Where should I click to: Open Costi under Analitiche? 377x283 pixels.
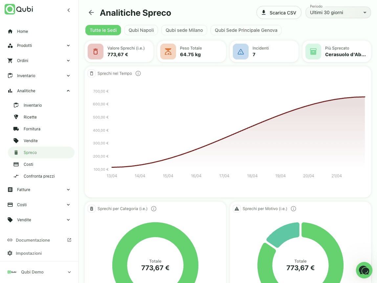tap(41, 164)
